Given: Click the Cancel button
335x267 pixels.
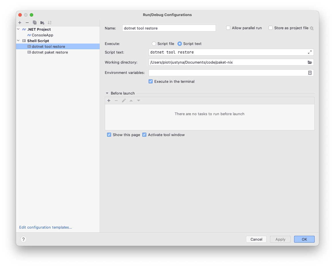Looking at the screenshot, I should pyautogui.click(x=256, y=239).
